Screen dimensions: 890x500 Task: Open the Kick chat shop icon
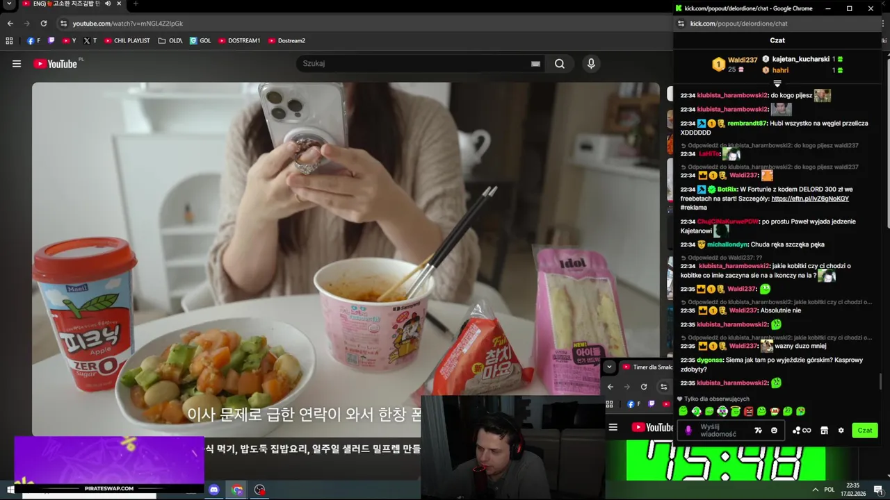pos(824,431)
